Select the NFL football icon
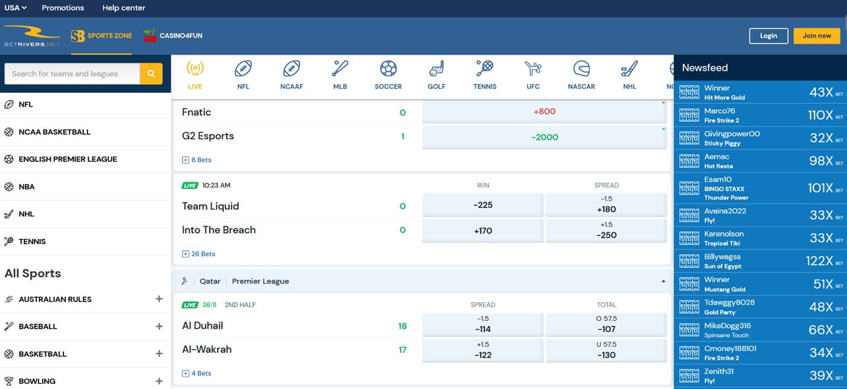Viewport: 847px width, 389px height. tap(243, 68)
